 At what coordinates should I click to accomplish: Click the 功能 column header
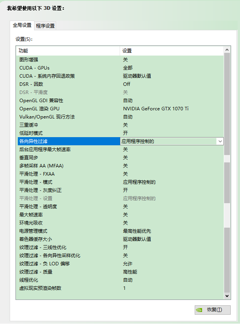coord(68,51)
